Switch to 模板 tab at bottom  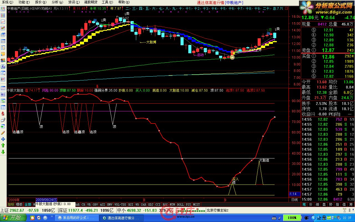pos(19,204)
